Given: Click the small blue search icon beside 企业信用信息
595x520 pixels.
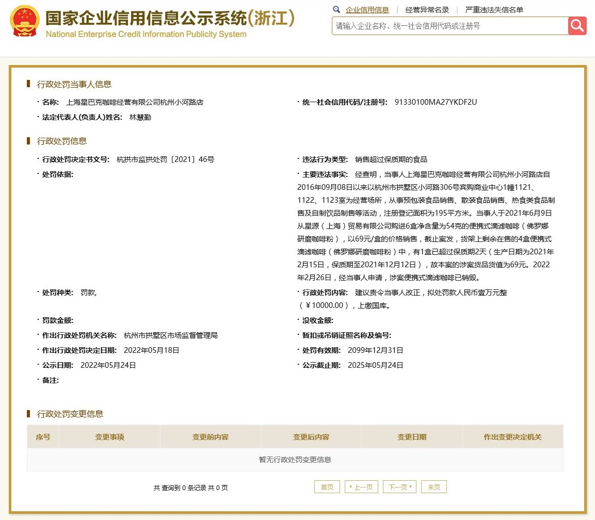Looking at the screenshot, I should coord(336,9).
